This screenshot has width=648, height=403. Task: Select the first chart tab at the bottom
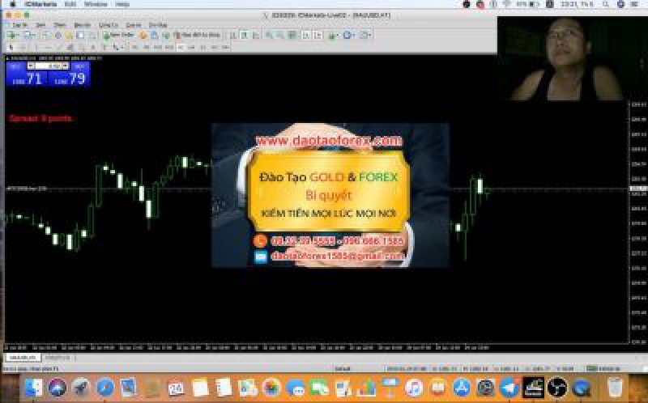[23, 357]
